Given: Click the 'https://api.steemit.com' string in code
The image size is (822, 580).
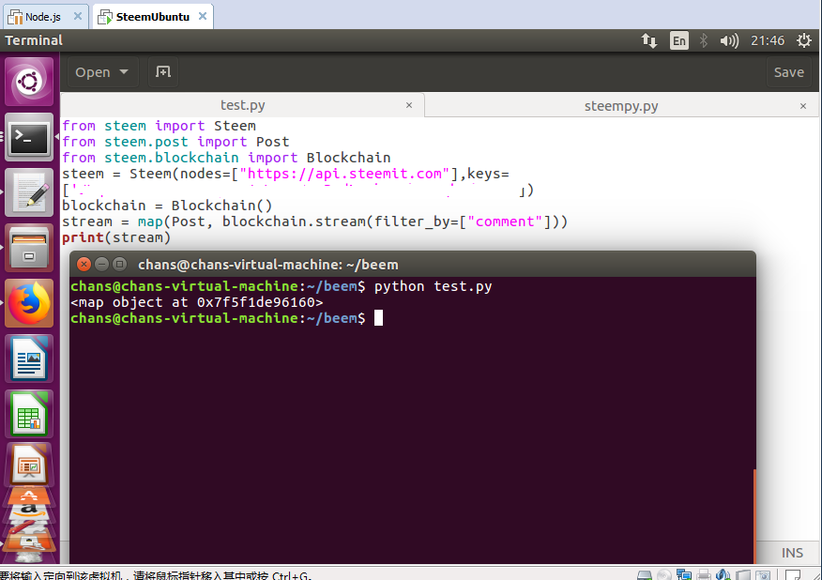Looking at the screenshot, I should pos(344,174).
